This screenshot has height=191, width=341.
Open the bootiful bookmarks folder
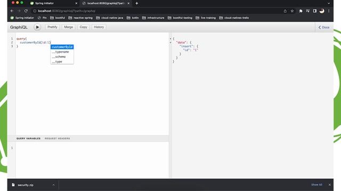[58, 18]
